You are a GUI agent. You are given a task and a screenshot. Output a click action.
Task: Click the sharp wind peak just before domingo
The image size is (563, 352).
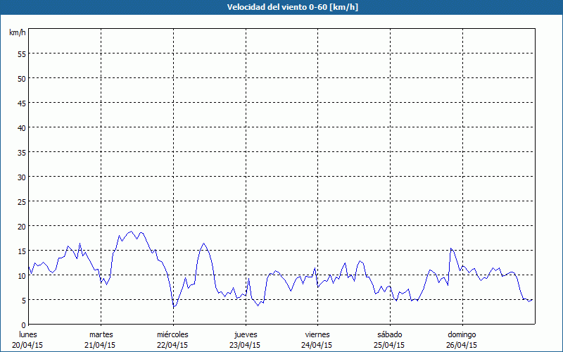tap(451, 248)
